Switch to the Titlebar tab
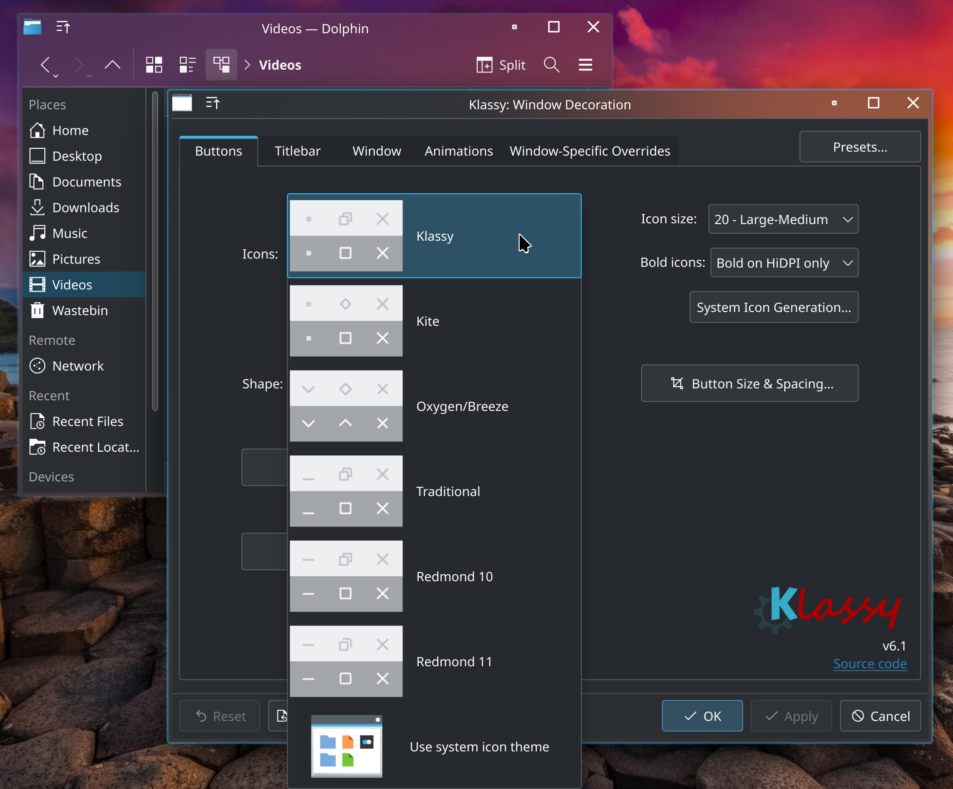This screenshot has width=953, height=789. pos(298,151)
